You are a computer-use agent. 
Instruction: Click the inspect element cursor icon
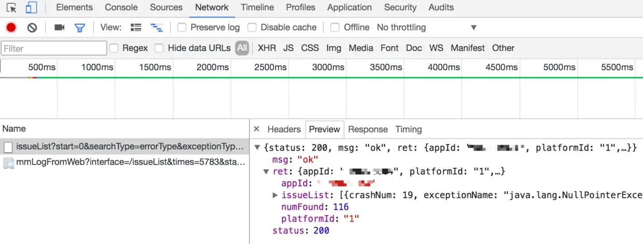(x=11, y=8)
